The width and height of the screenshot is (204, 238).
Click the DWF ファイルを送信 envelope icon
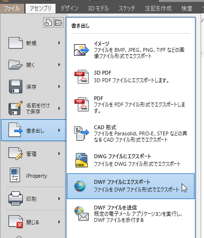click(82, 214)
